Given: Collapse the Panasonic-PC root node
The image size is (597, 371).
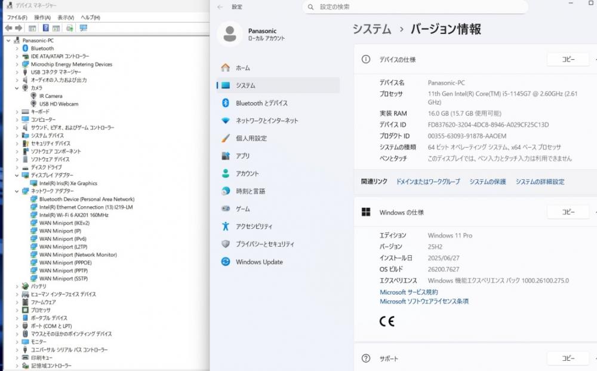Looking at the screenshot, I should [x=8, y=41].
